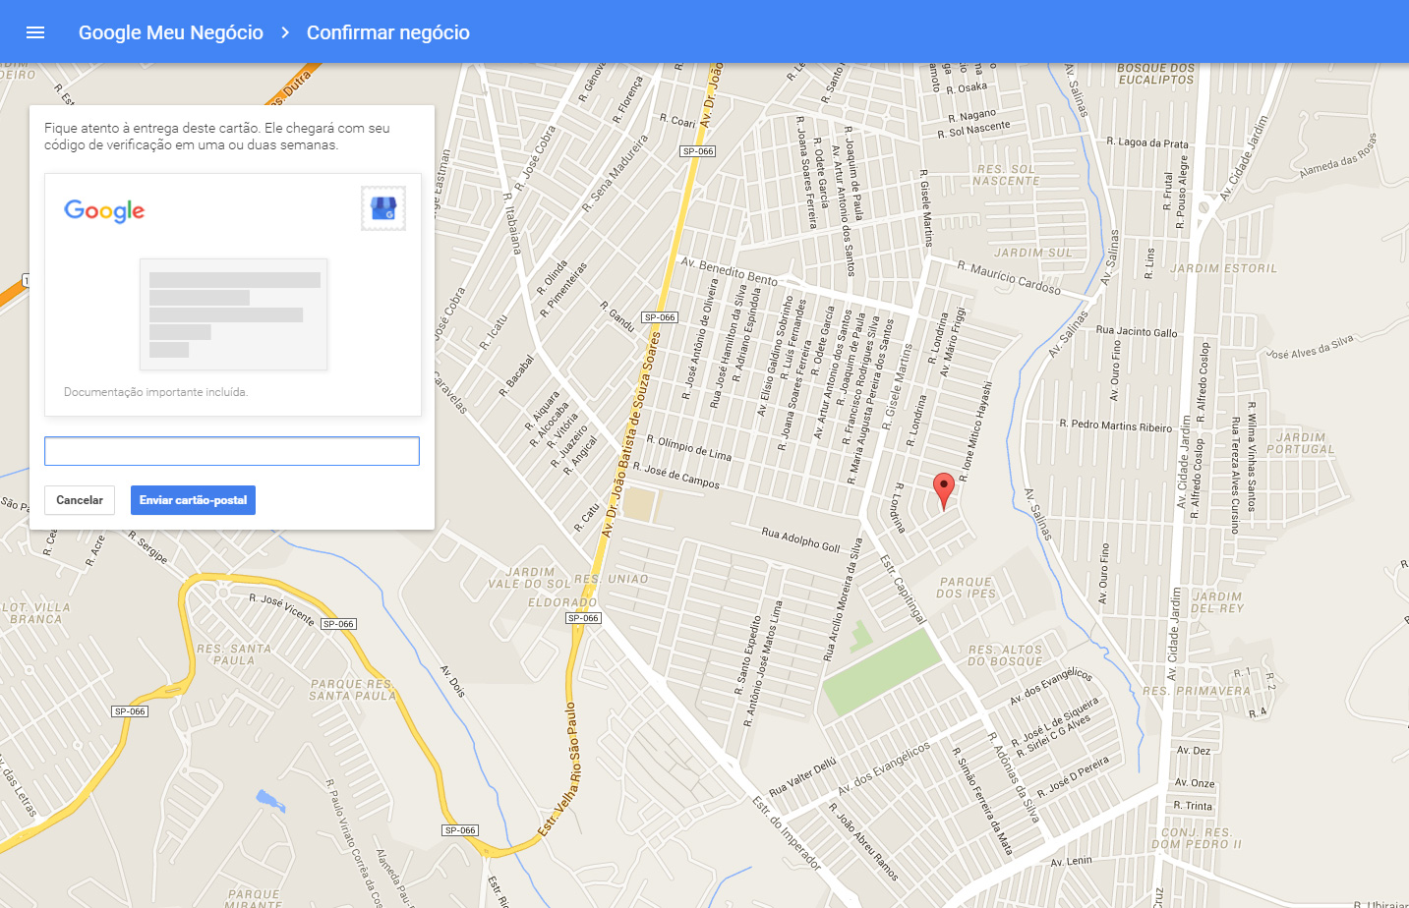Screen dimensions: 1409x908
Task: Focus the empty text input field
Action: pos(232,451)
